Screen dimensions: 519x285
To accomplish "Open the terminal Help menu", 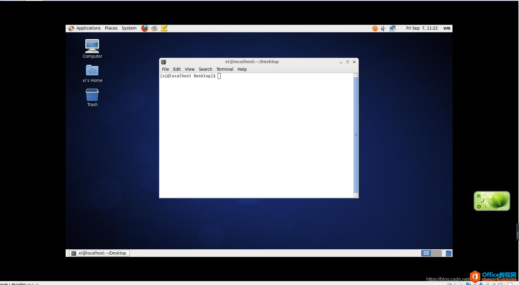I will click(242, 69).
